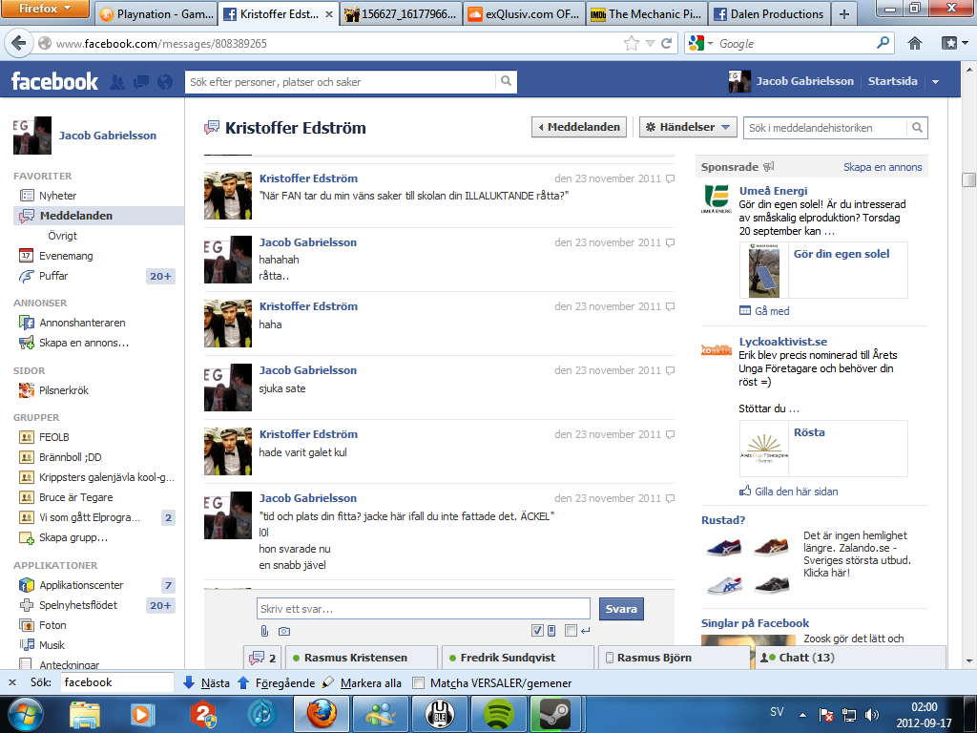The width and height of the screenshot is (977, 733).
Task: Enable the press-enter-to-send checkbox
Action: [571, 631]
